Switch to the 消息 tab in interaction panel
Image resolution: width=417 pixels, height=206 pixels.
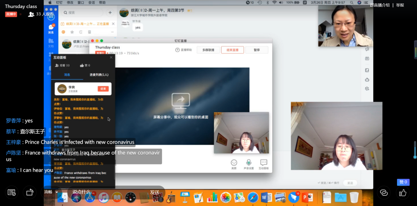(67, 75)
